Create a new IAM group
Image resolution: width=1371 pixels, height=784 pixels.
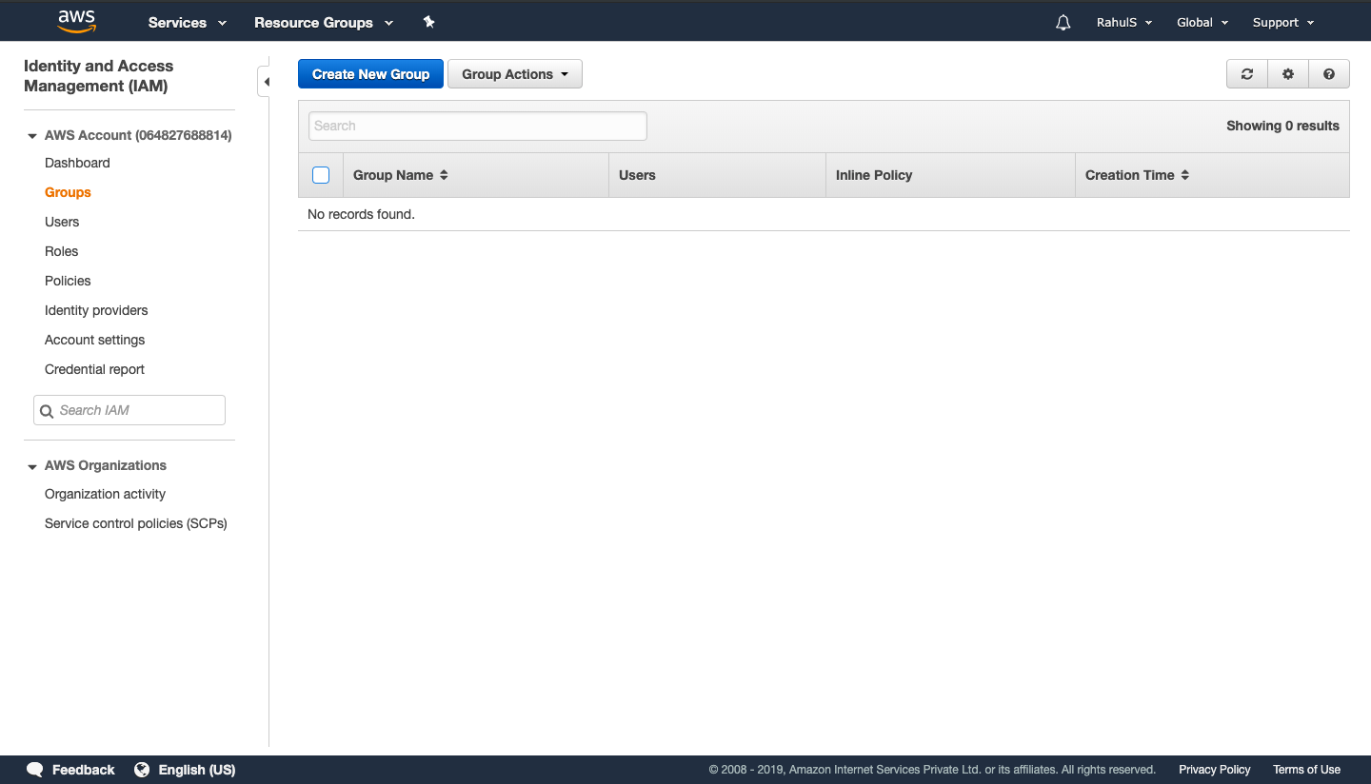click(x=370, y=73)
